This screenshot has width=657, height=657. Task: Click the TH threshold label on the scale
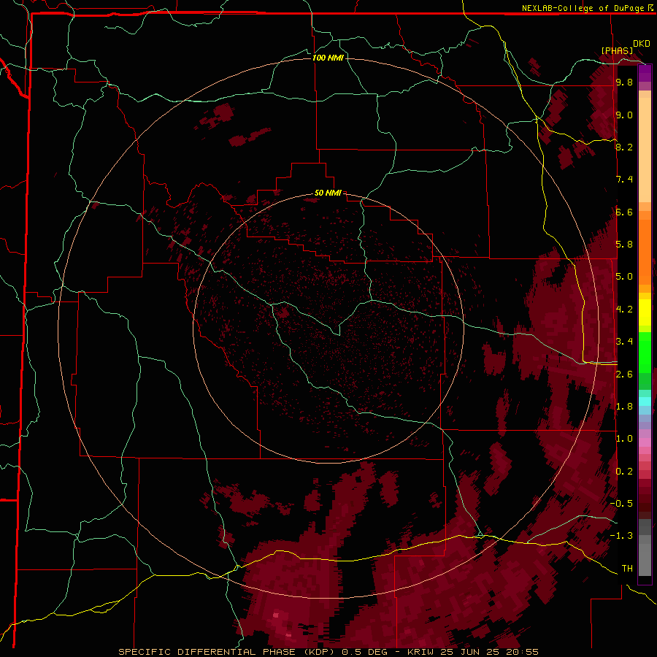coord(627,569)
